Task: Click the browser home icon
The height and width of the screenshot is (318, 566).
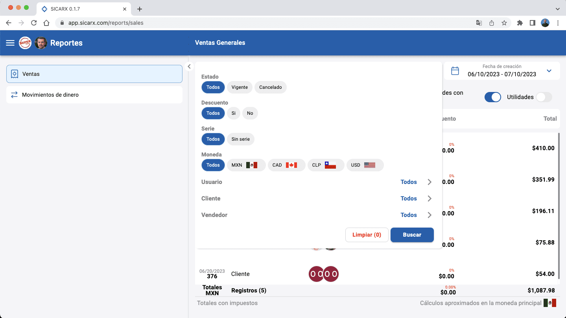Action: pos(46,23)
